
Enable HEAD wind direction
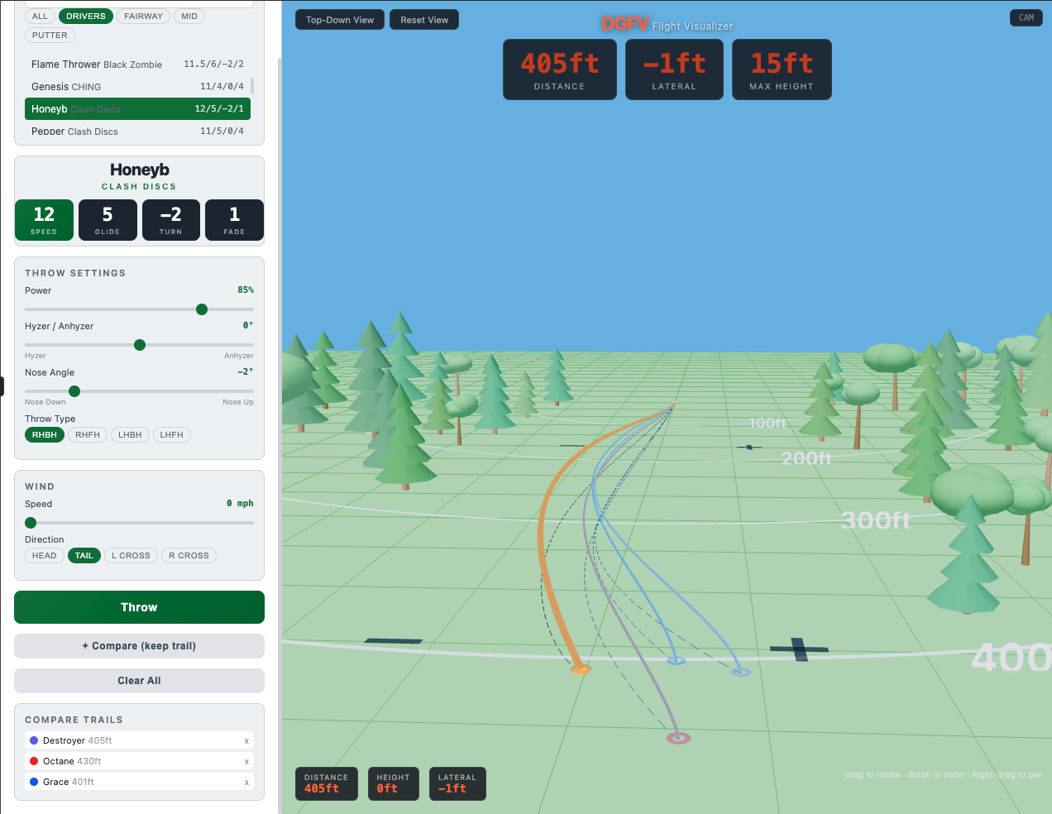click(45, 555)
